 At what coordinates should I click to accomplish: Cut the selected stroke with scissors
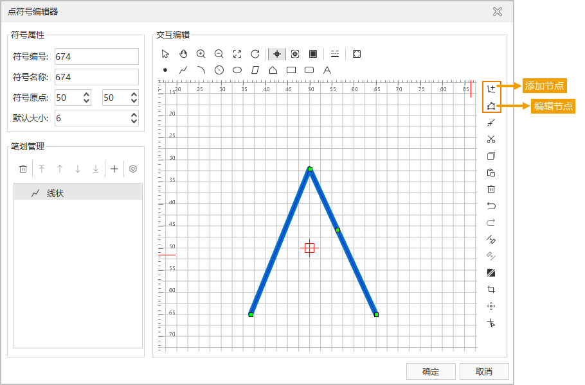[x=491, y=139]
